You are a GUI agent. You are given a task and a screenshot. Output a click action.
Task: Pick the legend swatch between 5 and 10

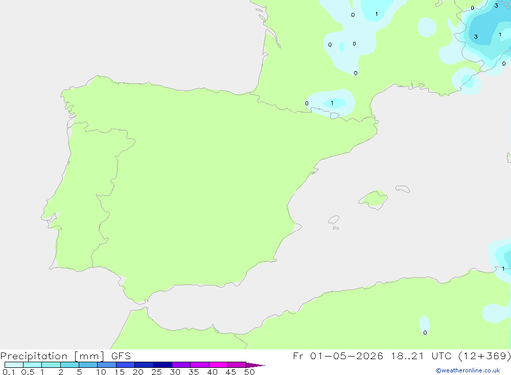point(88,365)
